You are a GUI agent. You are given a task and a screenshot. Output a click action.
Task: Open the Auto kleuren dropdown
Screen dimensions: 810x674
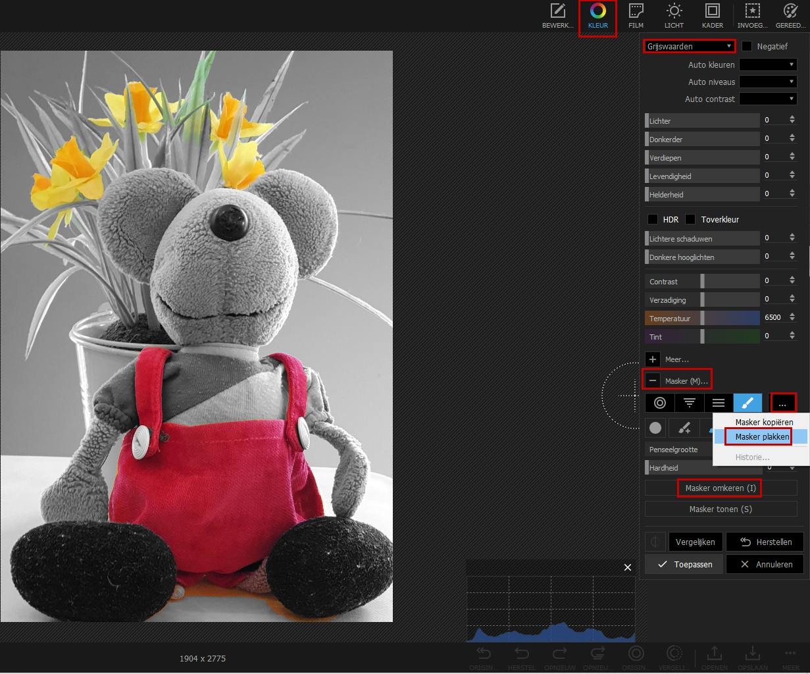click(768, 65)
